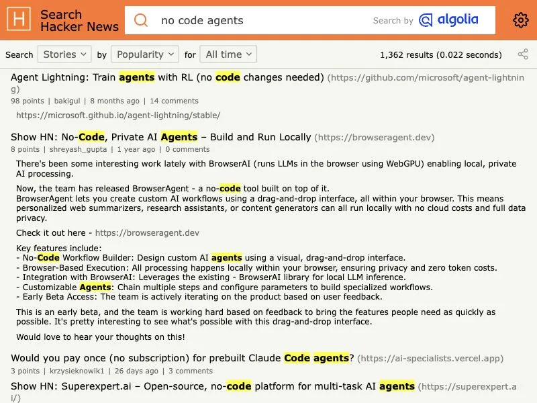Open the Algolia logo link
Viewport: 537px width, 403px height.
(x=448, y=20)
